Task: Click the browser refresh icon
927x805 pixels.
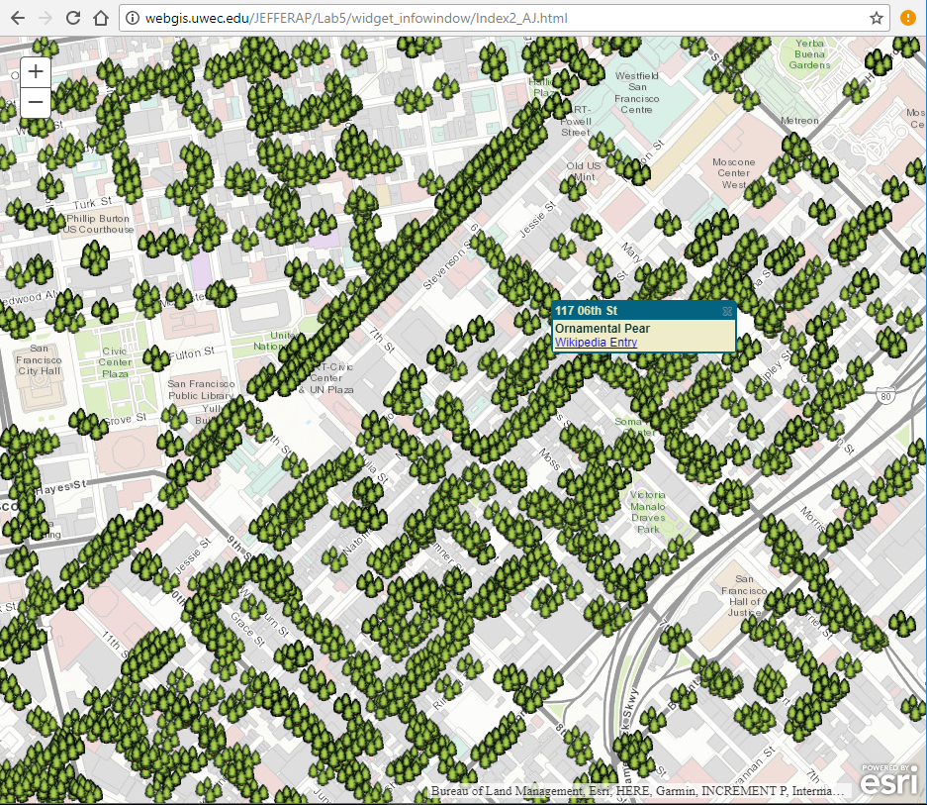Action: pos(70,17)
